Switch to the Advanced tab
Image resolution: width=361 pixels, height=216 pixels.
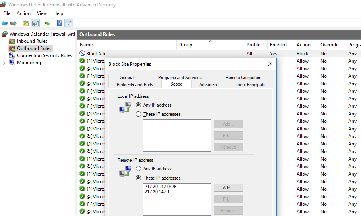click(x=209, y=84)
